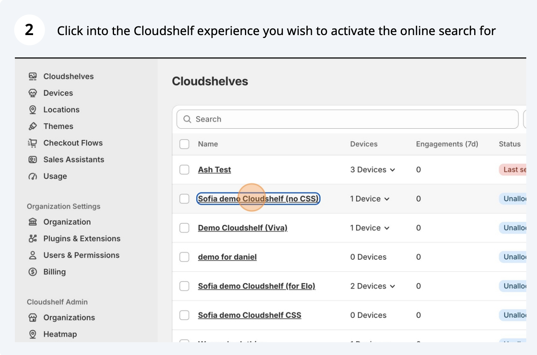Check the Ash Test row checkbox
Viewport: 537px width, 355px height.
(184, 170)
